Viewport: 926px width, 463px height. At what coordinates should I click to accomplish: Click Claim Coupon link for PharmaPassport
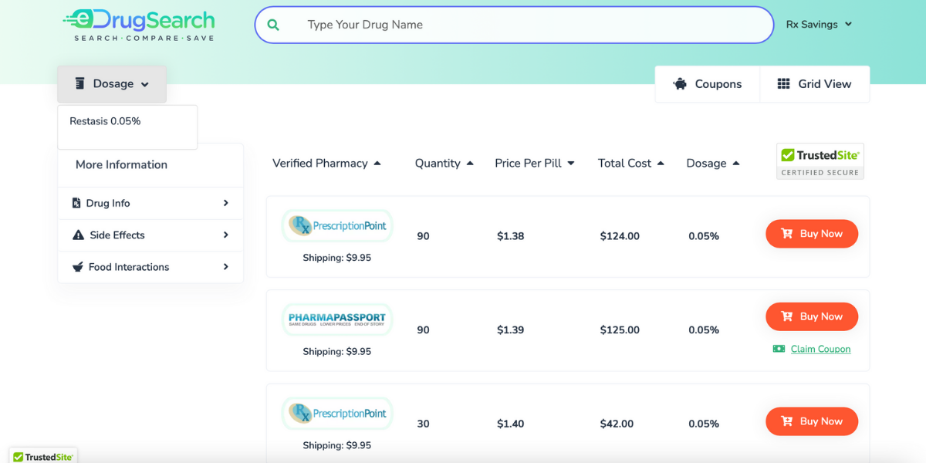point(820,349)
